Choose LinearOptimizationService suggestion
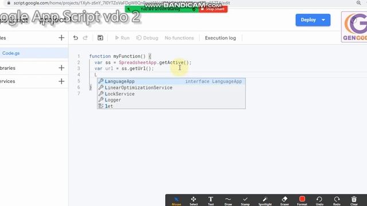This screenshot has height=206, width=367. pyautogui.click(x=171, y=88)
